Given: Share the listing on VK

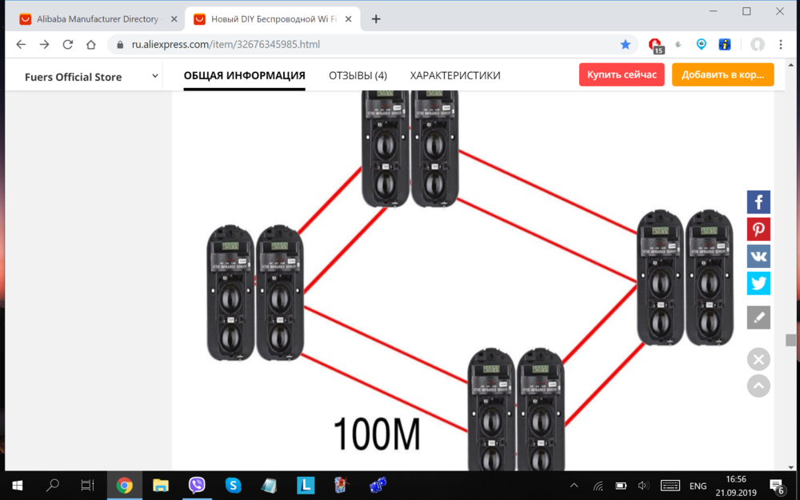Looking at the screenshot, I should point(758,256).
